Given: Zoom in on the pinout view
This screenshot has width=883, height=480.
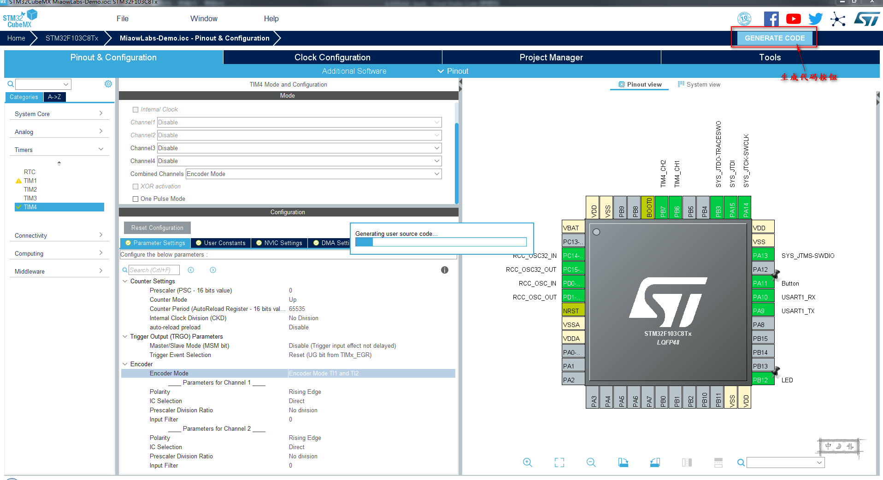Looking at the screenshot, I should point(528,462).
